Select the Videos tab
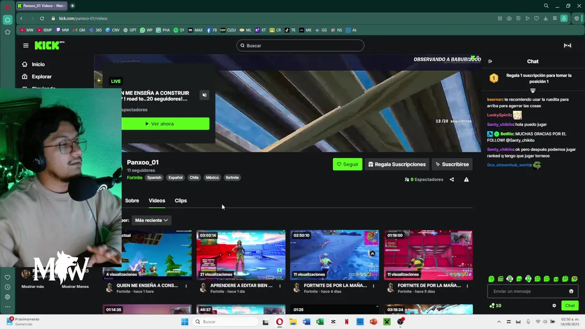585x329 pixels. coord(157,201)
